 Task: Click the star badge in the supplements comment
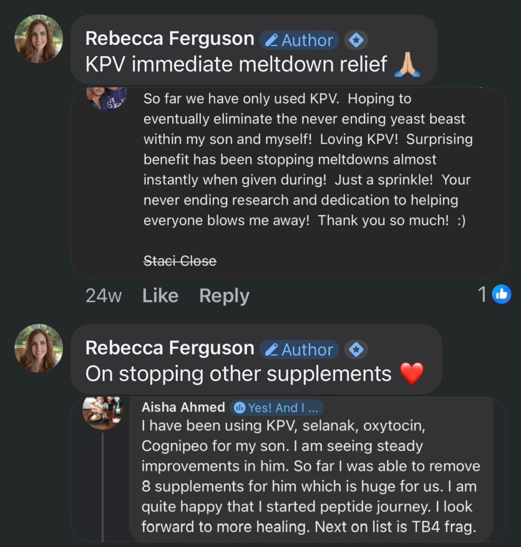tap(357, 349)
